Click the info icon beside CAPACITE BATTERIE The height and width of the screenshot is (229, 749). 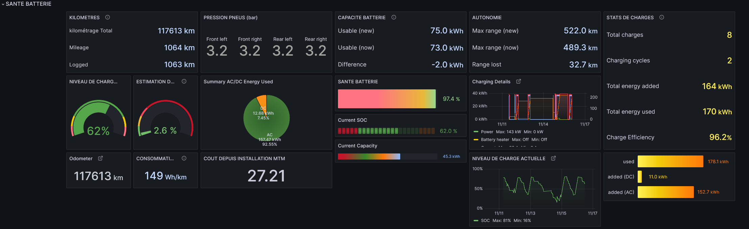[394, 17]
